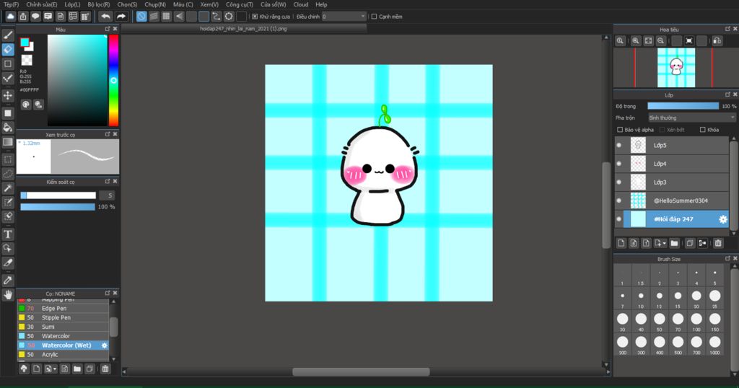Select the Lasso selection tool
Image resolution: width=739 pixels, height=388 pixels.
(8, 174)
